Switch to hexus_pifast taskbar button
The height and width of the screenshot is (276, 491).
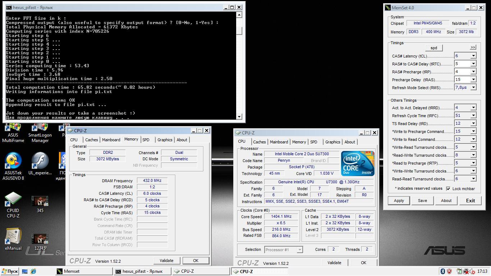pos(142,271)
